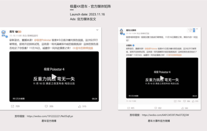Like the left post showing 315 likes
The width and height of the screenshot is (207, 131).
coord(80,106)
